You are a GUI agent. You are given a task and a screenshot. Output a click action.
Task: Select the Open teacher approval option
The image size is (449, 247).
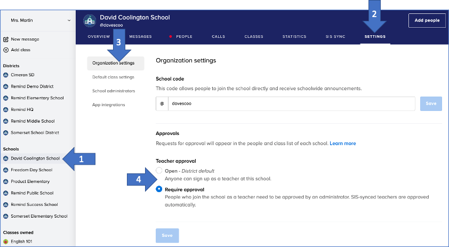158,171
